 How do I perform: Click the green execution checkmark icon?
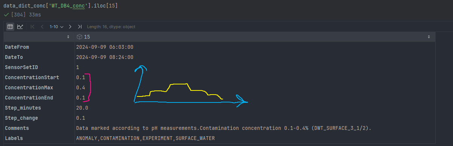[6, 15]
